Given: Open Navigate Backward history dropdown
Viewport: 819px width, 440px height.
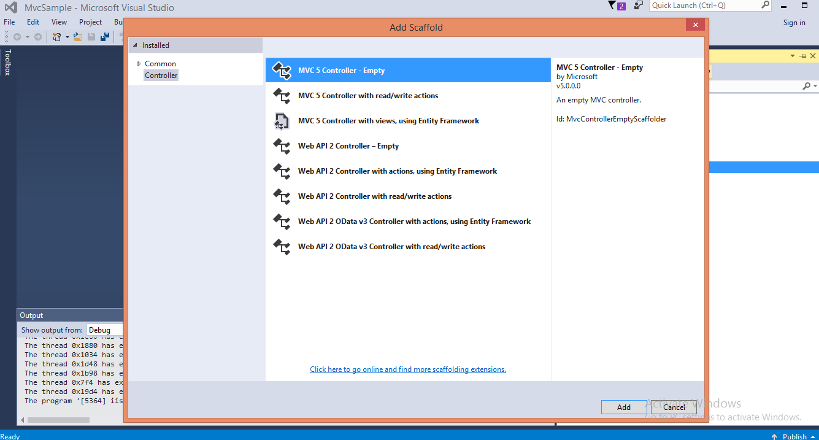Looking at the screenshot, I should coord(26,37).
